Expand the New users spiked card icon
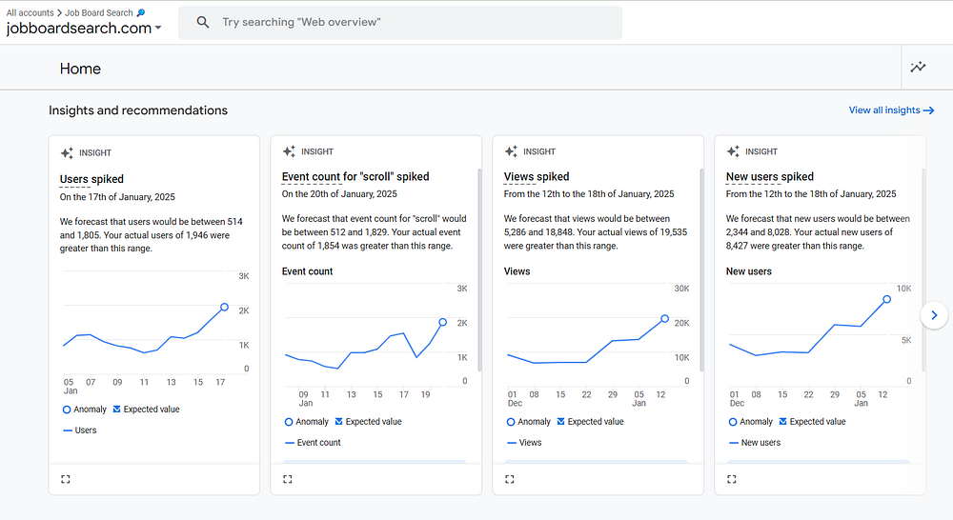The width and height of the screenshot is (953, 520). click(x=732, y=479)
